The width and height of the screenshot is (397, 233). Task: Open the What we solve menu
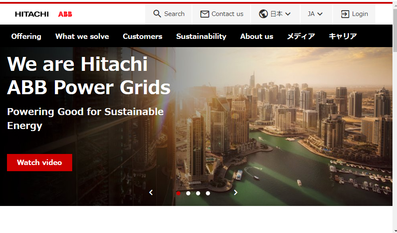click(x=82, y=36)
